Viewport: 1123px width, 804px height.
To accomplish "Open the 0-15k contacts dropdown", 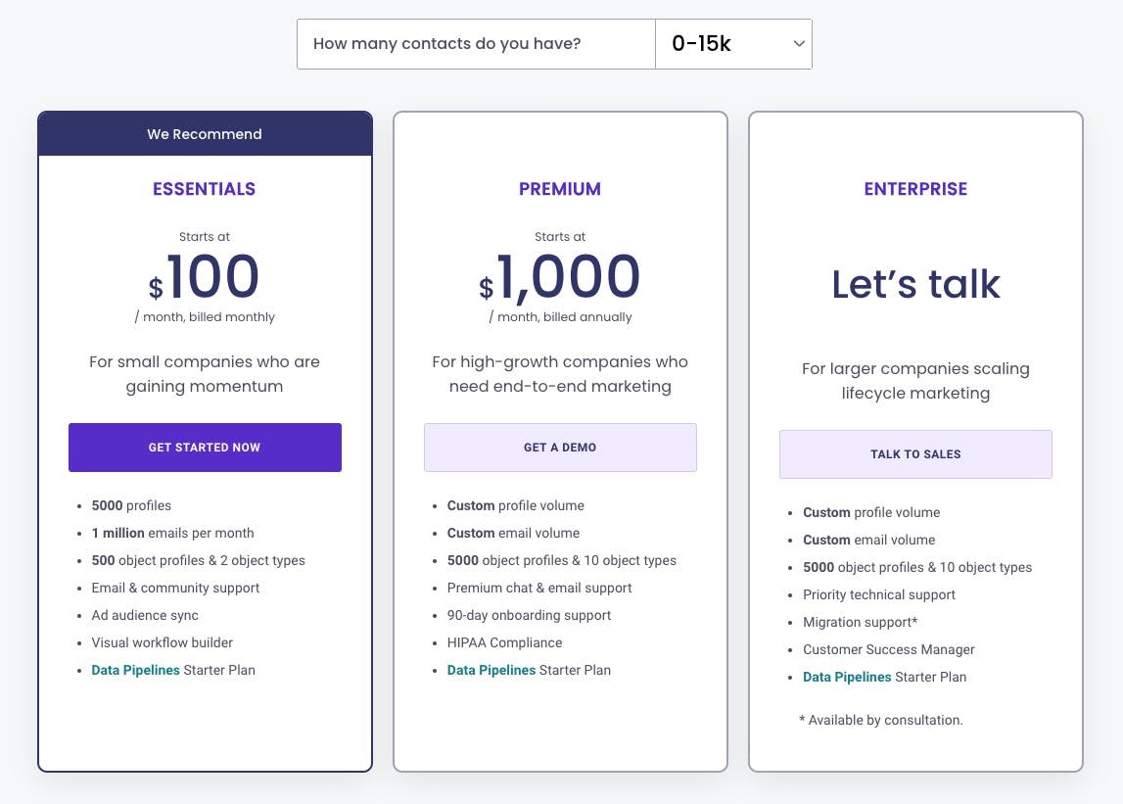I will pyautogui.click(x=733, y=44).
